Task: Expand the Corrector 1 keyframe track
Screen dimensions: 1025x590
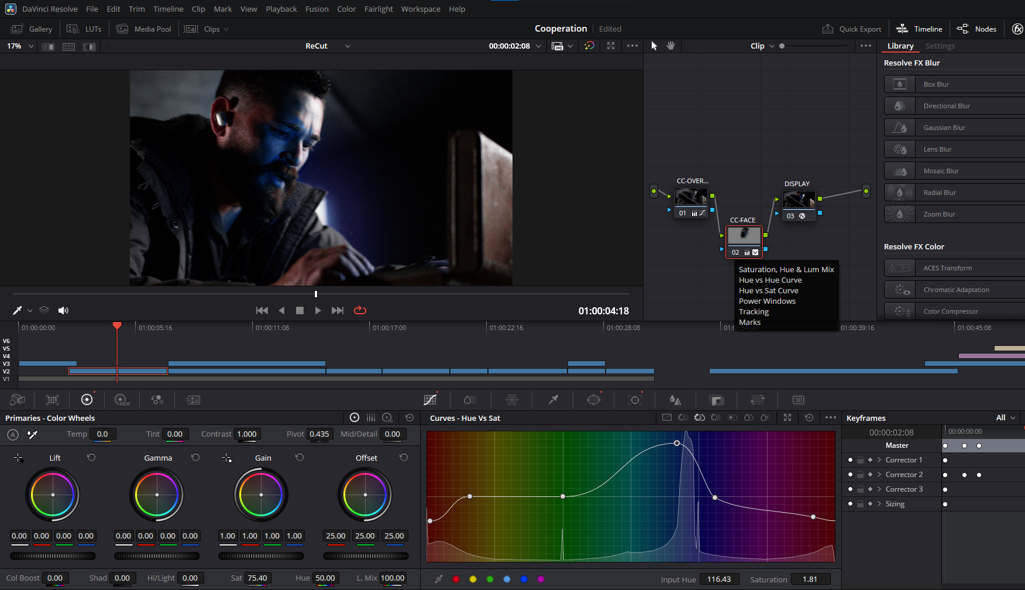Action: 879,460
